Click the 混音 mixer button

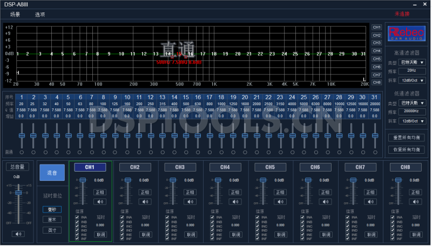(52, 173)
